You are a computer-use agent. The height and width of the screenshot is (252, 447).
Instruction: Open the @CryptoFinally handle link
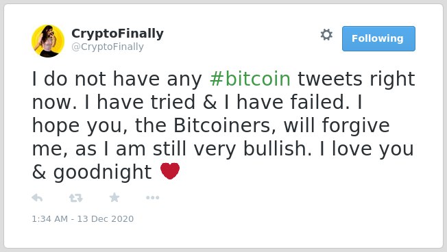click(x=108, y=47)
